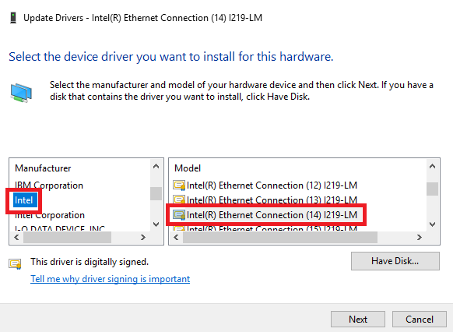Click the Manufacturer list scroll up arrow
This screenshot has height=332, width=453.
[156, 166]
